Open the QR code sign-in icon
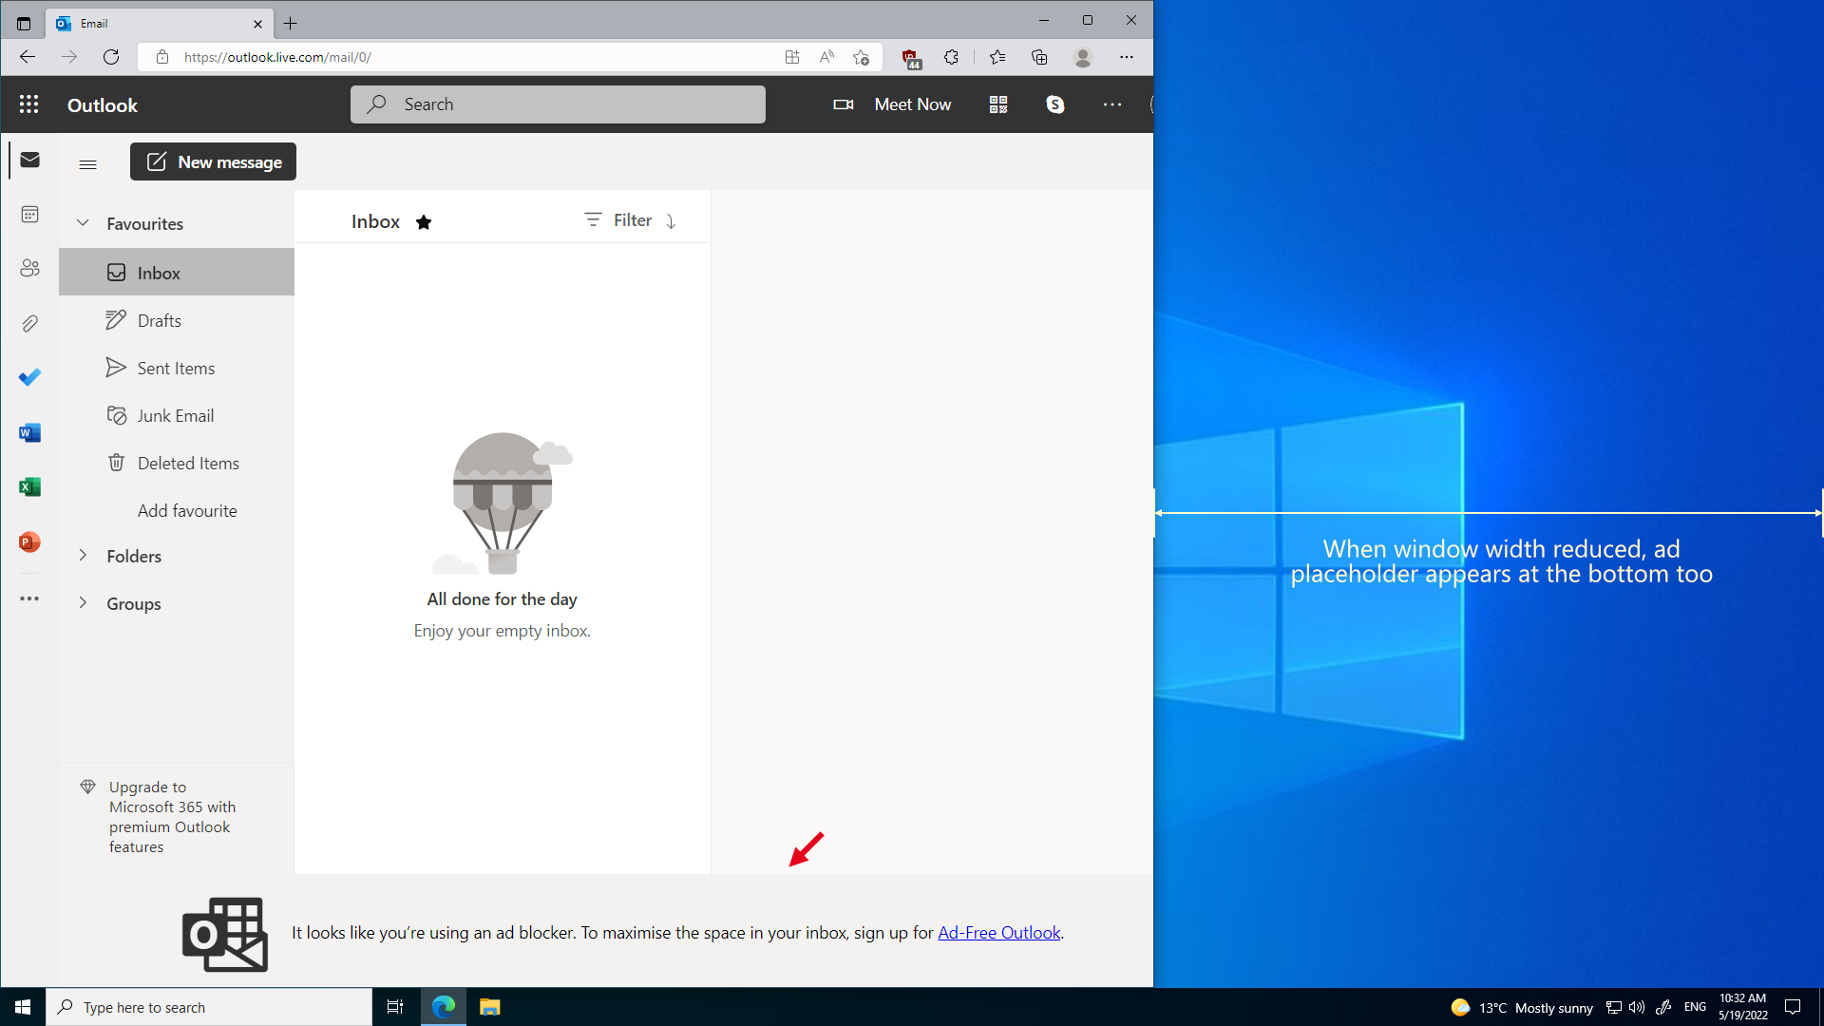This screenshot has height=1026, width=1824. [997, 104]
